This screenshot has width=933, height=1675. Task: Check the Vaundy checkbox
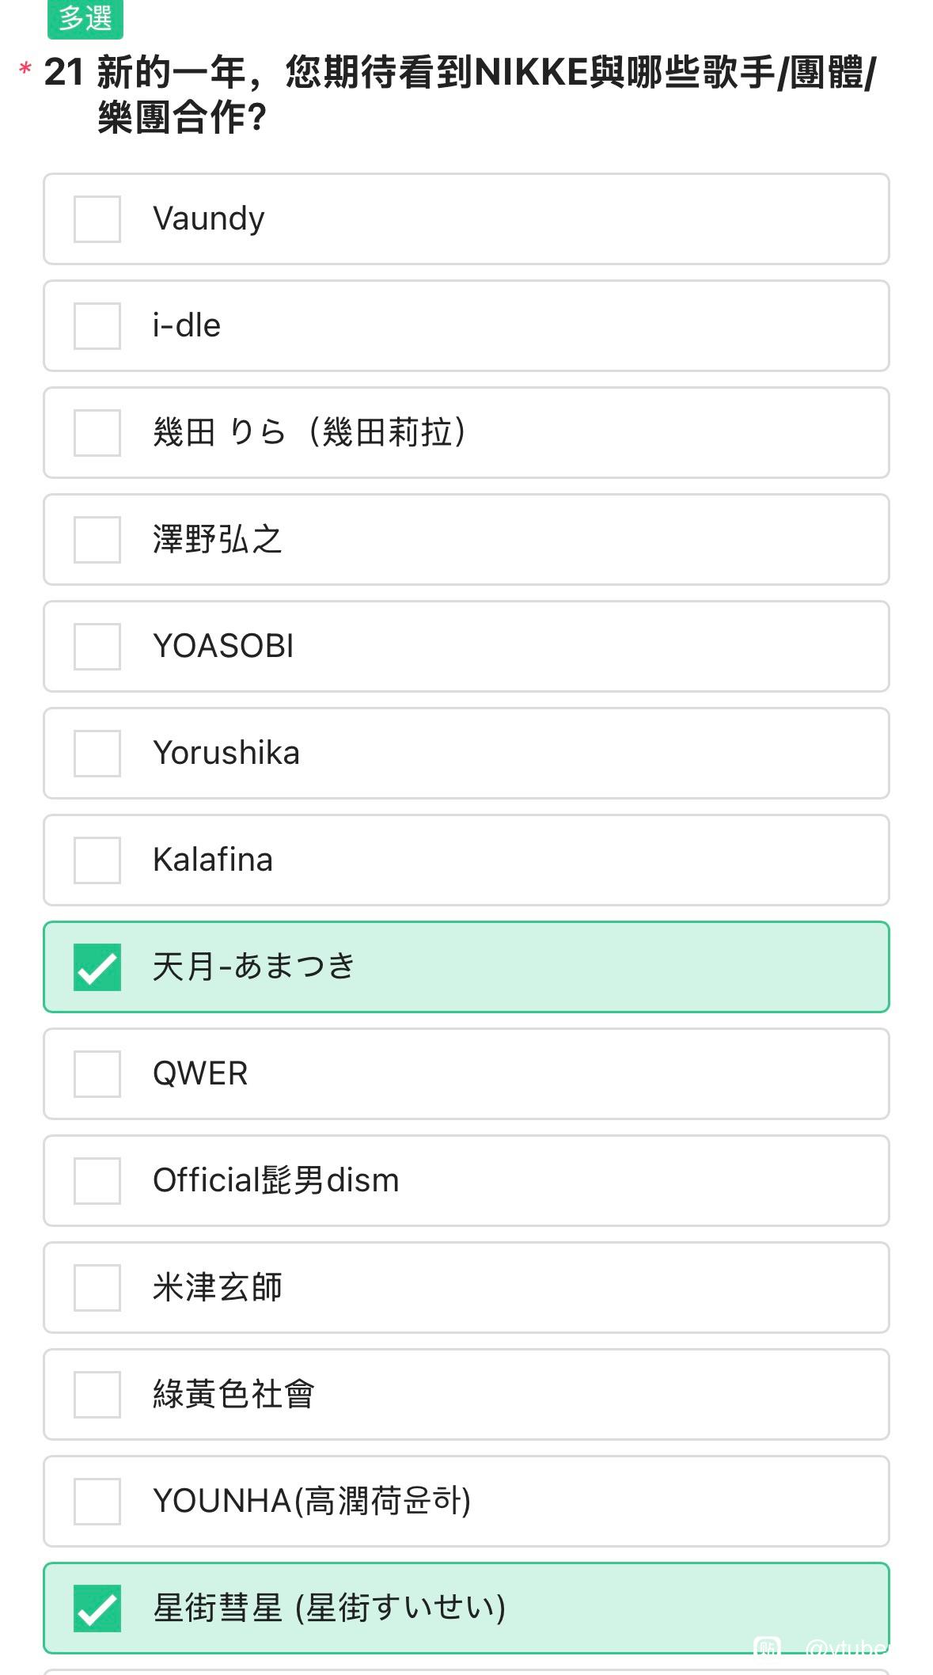coord(97,219)
